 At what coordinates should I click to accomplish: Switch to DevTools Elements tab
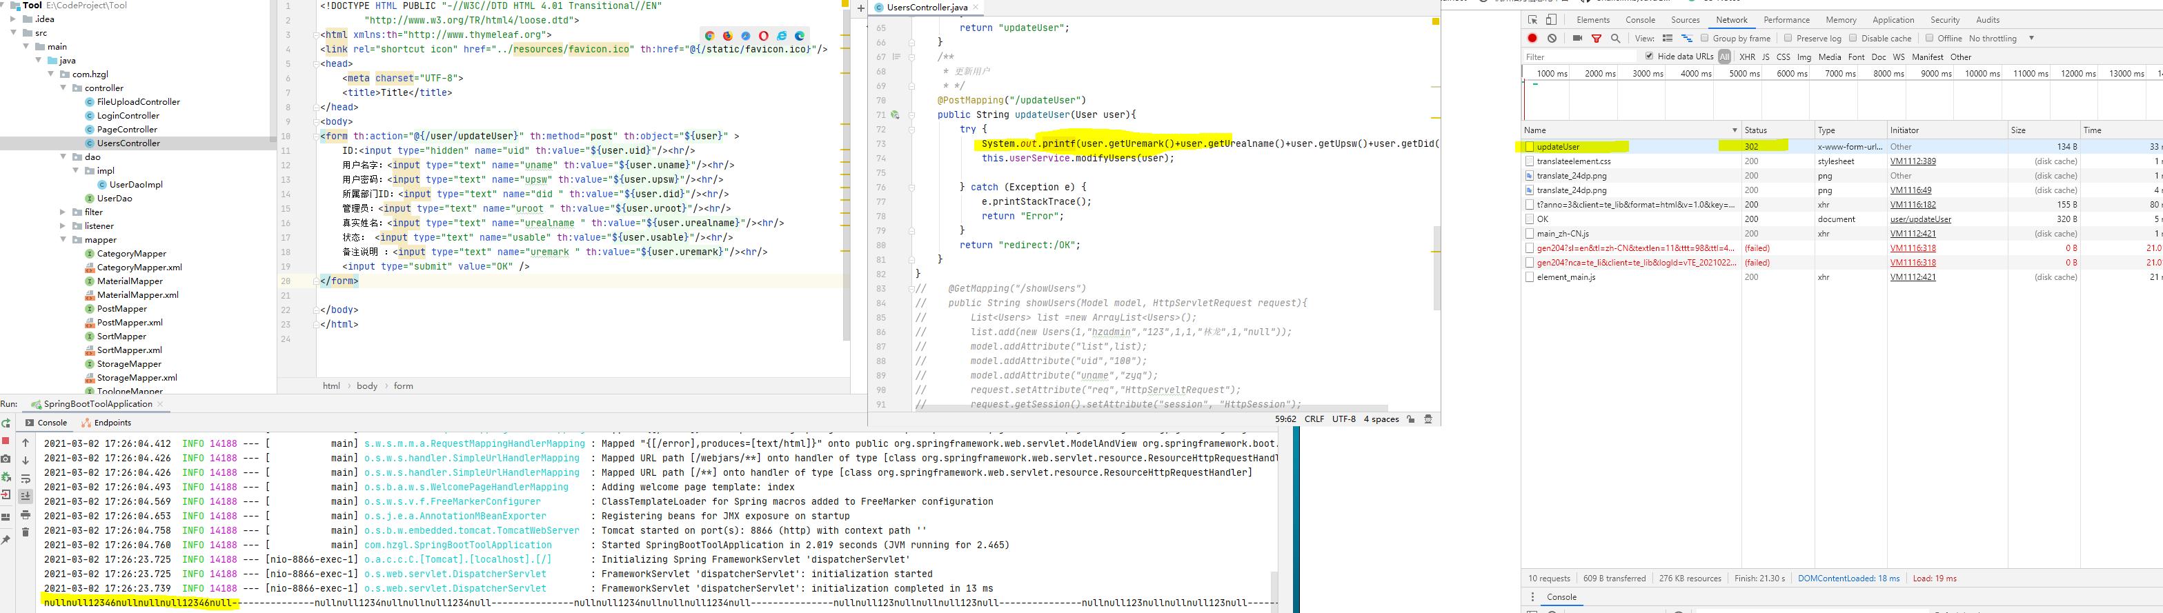pyautogui.click(x=1593, y=19)
